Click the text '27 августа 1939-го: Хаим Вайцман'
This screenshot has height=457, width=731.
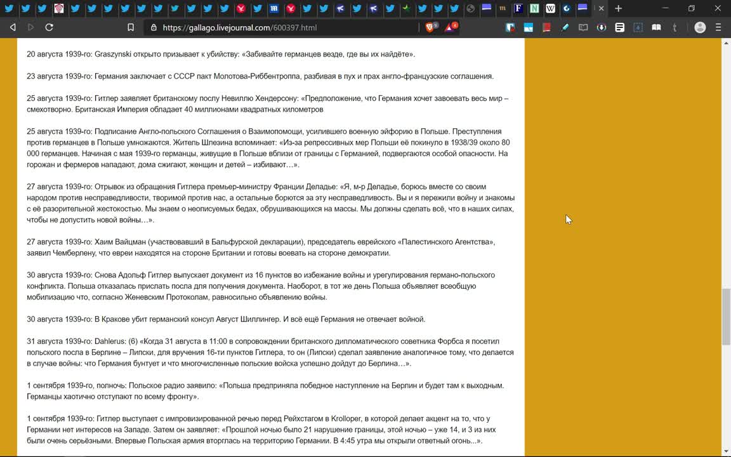(x=87, y=242)
